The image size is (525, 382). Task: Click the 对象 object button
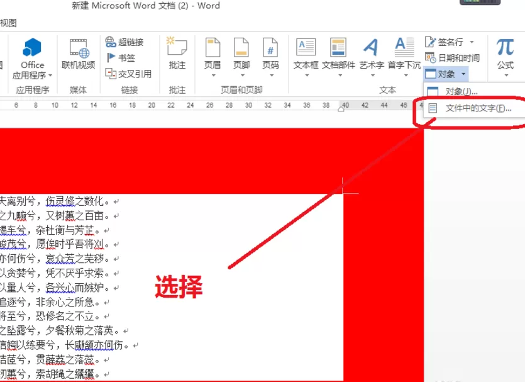tap(441, 74)
